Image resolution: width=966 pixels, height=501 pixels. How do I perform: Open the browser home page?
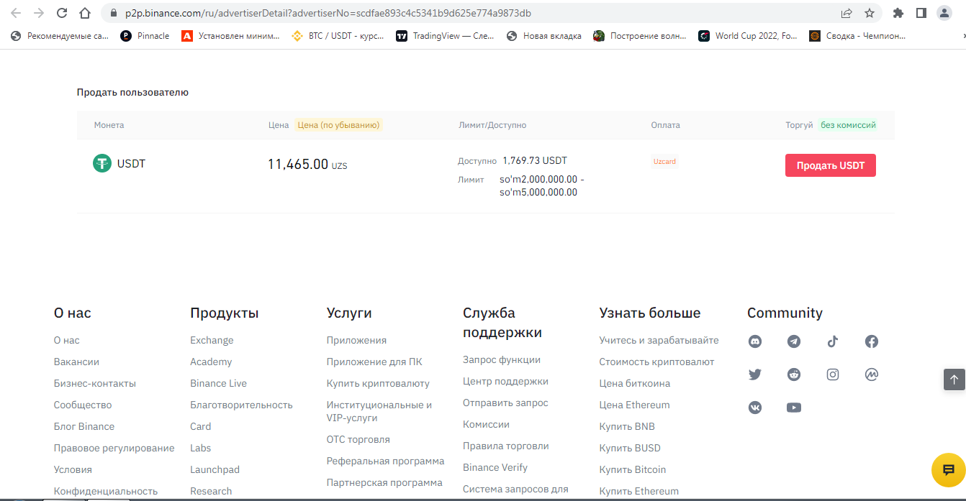coord(85,13)
